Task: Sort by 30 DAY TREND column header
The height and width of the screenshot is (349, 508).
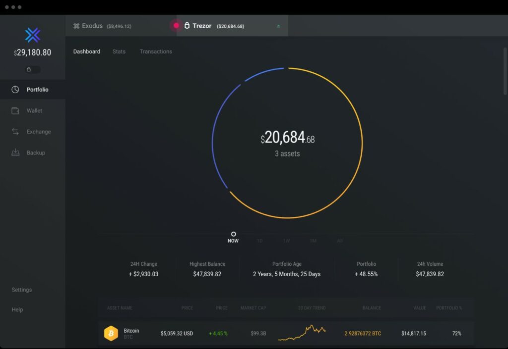Action: (312, 308)
